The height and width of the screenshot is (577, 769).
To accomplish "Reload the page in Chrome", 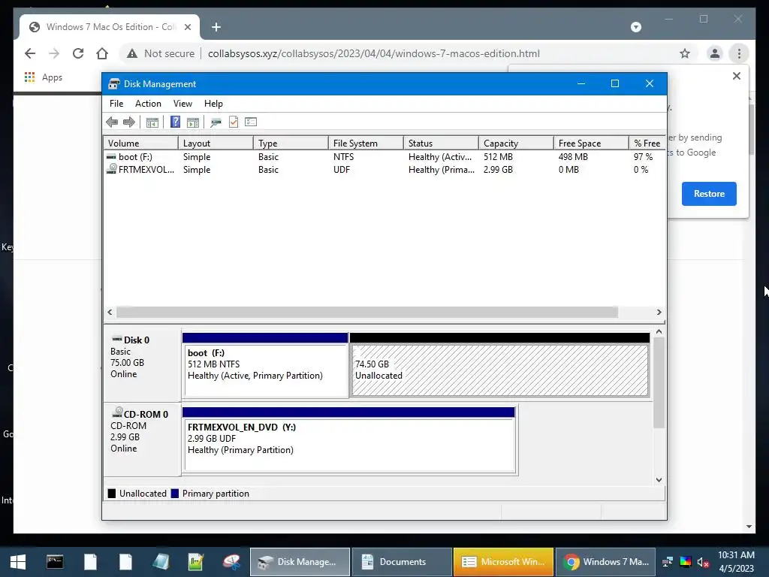I will point(78,53).
